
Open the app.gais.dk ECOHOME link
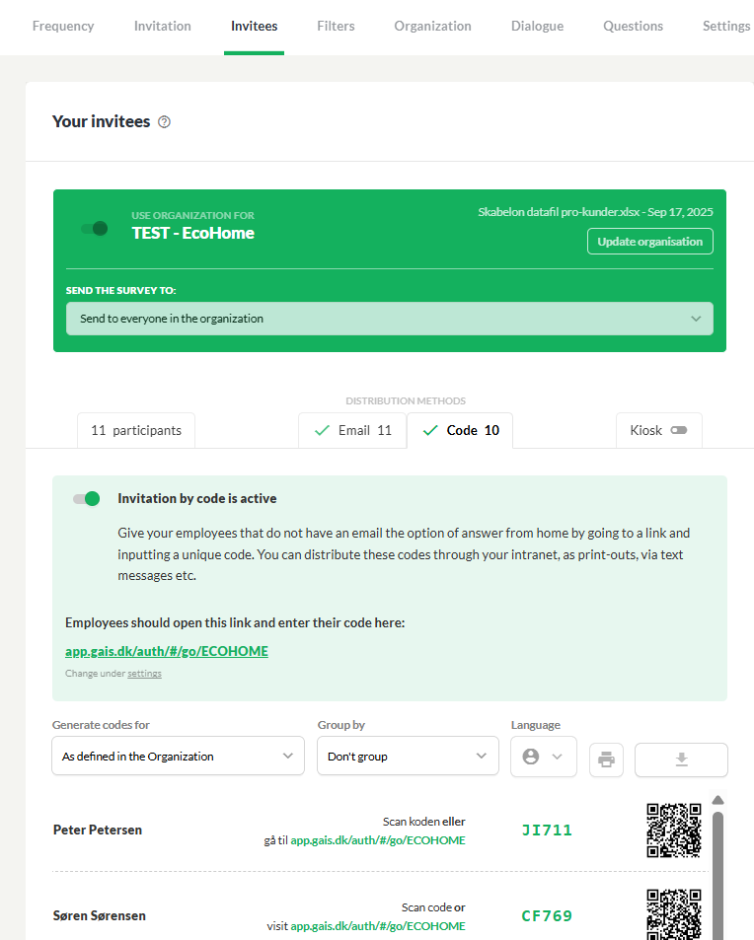167,652
